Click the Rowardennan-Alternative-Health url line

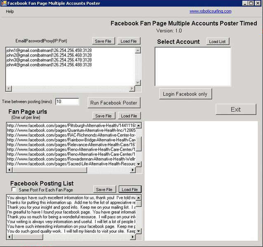pyautogui.click(x=71, y=159)
